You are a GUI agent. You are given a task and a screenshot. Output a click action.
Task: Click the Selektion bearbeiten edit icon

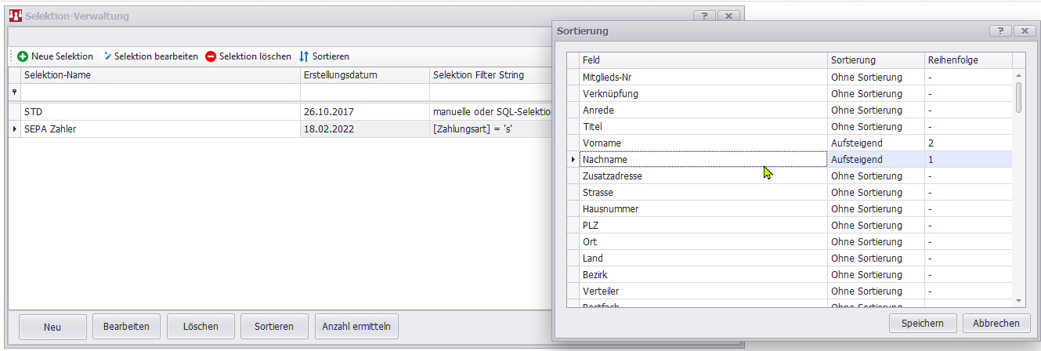107,56
